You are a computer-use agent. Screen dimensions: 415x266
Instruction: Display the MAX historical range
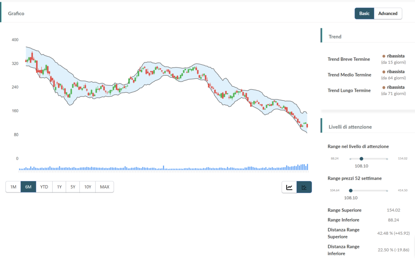point(105,187)
